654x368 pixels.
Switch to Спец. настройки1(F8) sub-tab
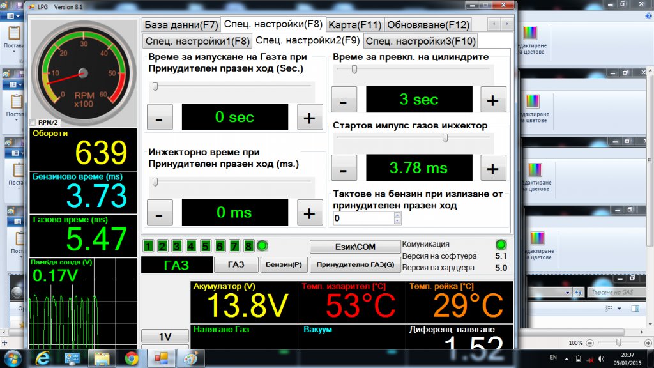pyautogui.click(x=197, y=42)
